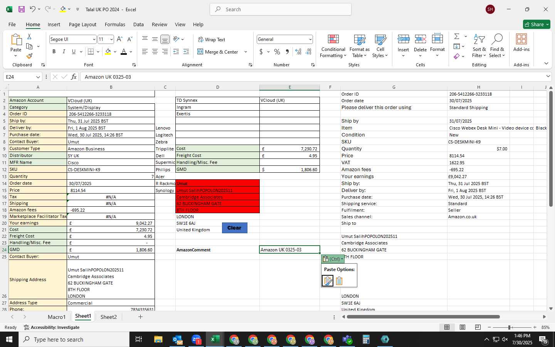Open the File tab
The width and height of the screenshot is (555, 347).
12,24
